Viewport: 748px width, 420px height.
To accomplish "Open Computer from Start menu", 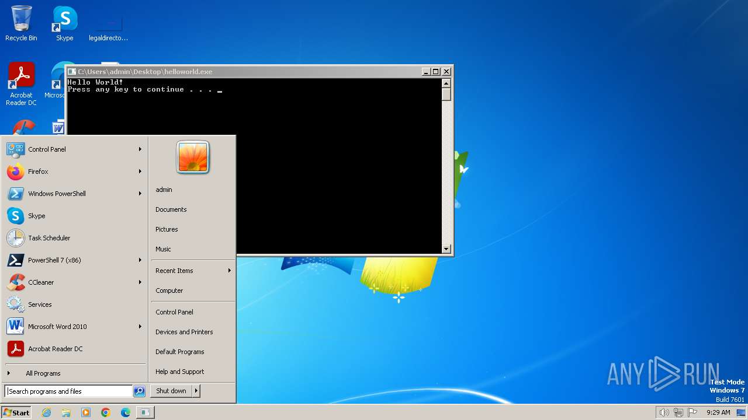I will coord(193,290).
